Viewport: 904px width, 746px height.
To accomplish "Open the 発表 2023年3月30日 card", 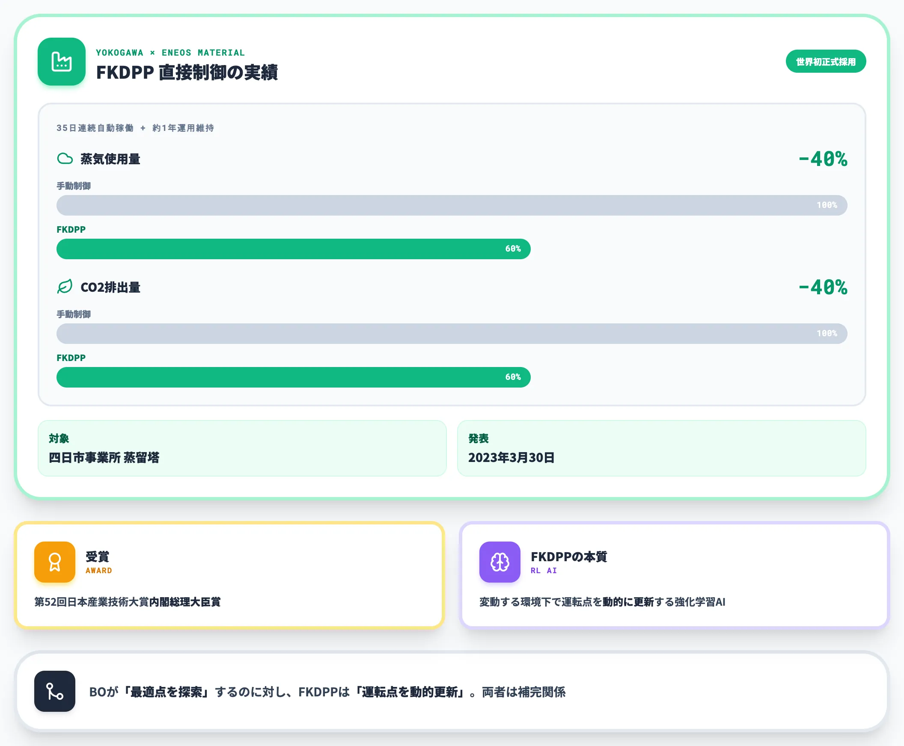I will tap(661, 448).
